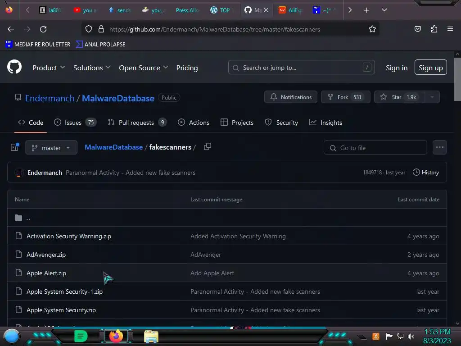Open the Pull requests tab
This screenshot has width=461, height=346.
[137, 123]
